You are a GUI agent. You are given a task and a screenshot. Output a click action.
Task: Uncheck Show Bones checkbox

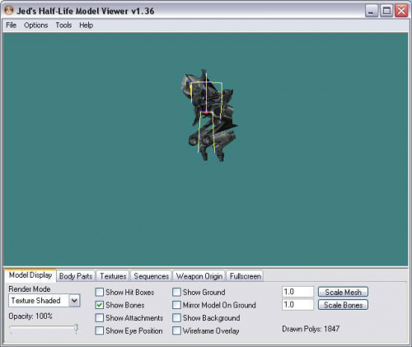pos(100,305)
